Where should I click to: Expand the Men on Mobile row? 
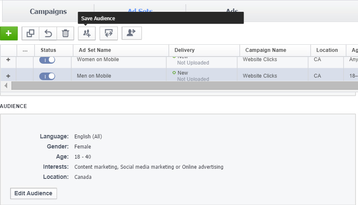tap(8, 76)
